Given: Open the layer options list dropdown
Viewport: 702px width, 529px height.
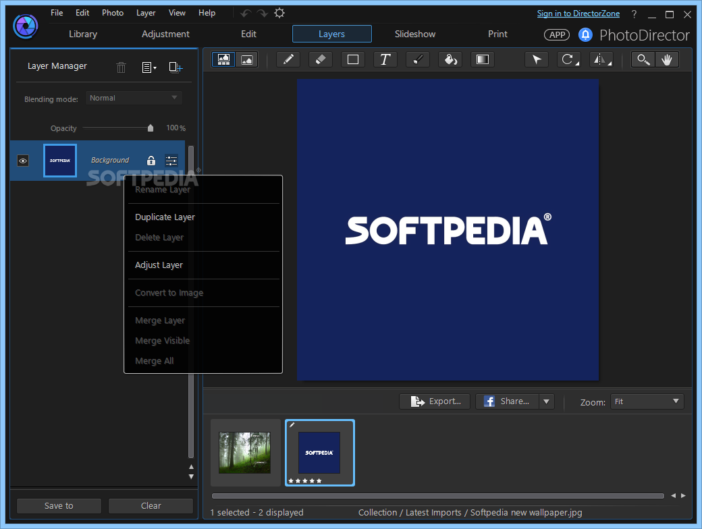Looking at the screenshot, I should pyautogui.click(x=149, y=67).
